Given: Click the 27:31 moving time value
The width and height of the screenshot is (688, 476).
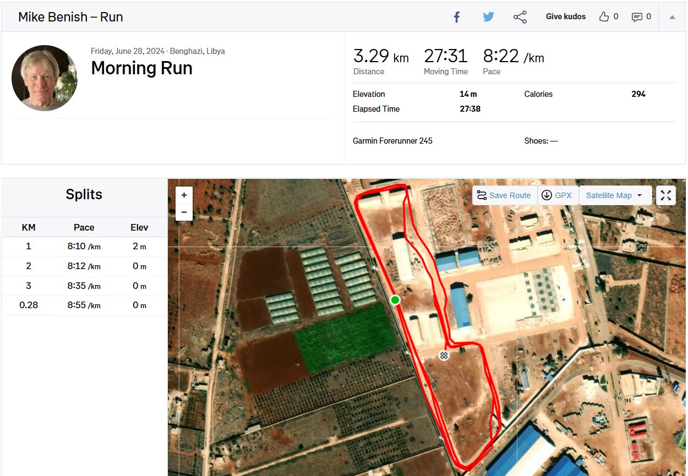Looking at the screenshot, I should (x=446, y=56).
